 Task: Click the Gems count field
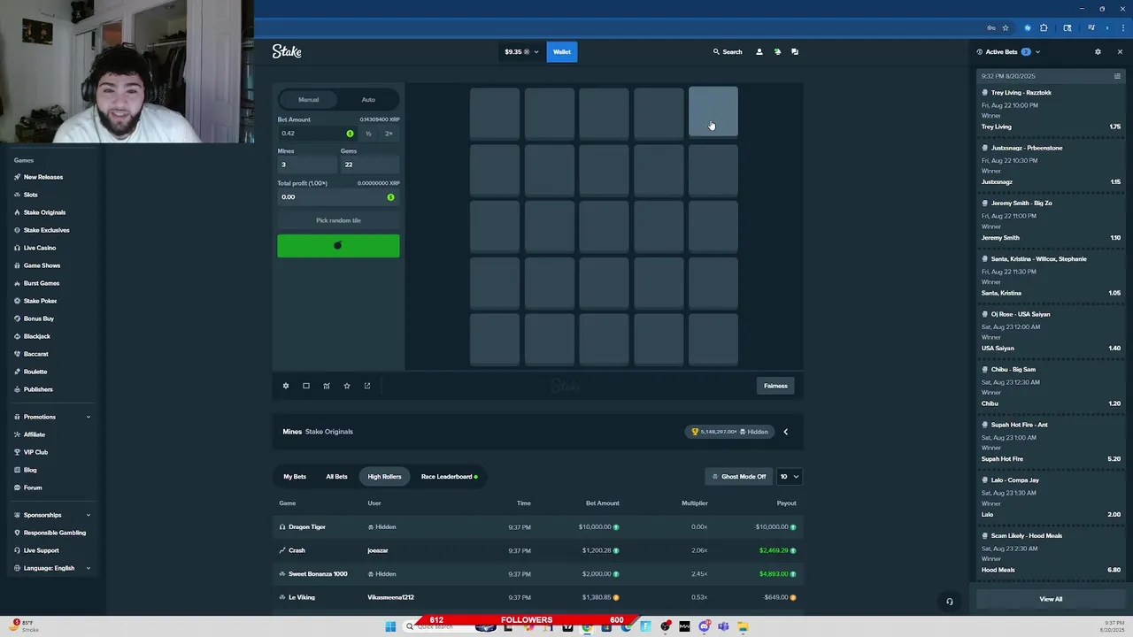point(369,165)
